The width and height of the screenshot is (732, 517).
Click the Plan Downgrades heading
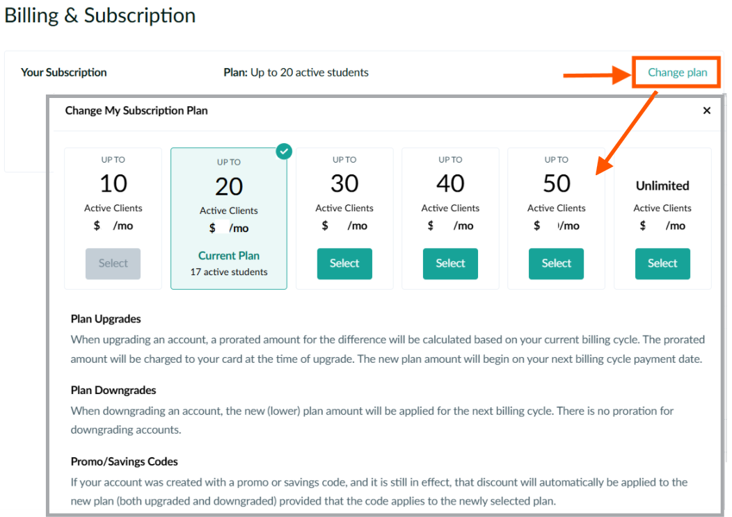pyautogui.click(x=113, y=391)
